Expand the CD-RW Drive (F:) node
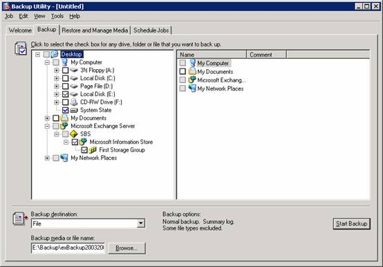The image size is (383, 267). (57, 102)
